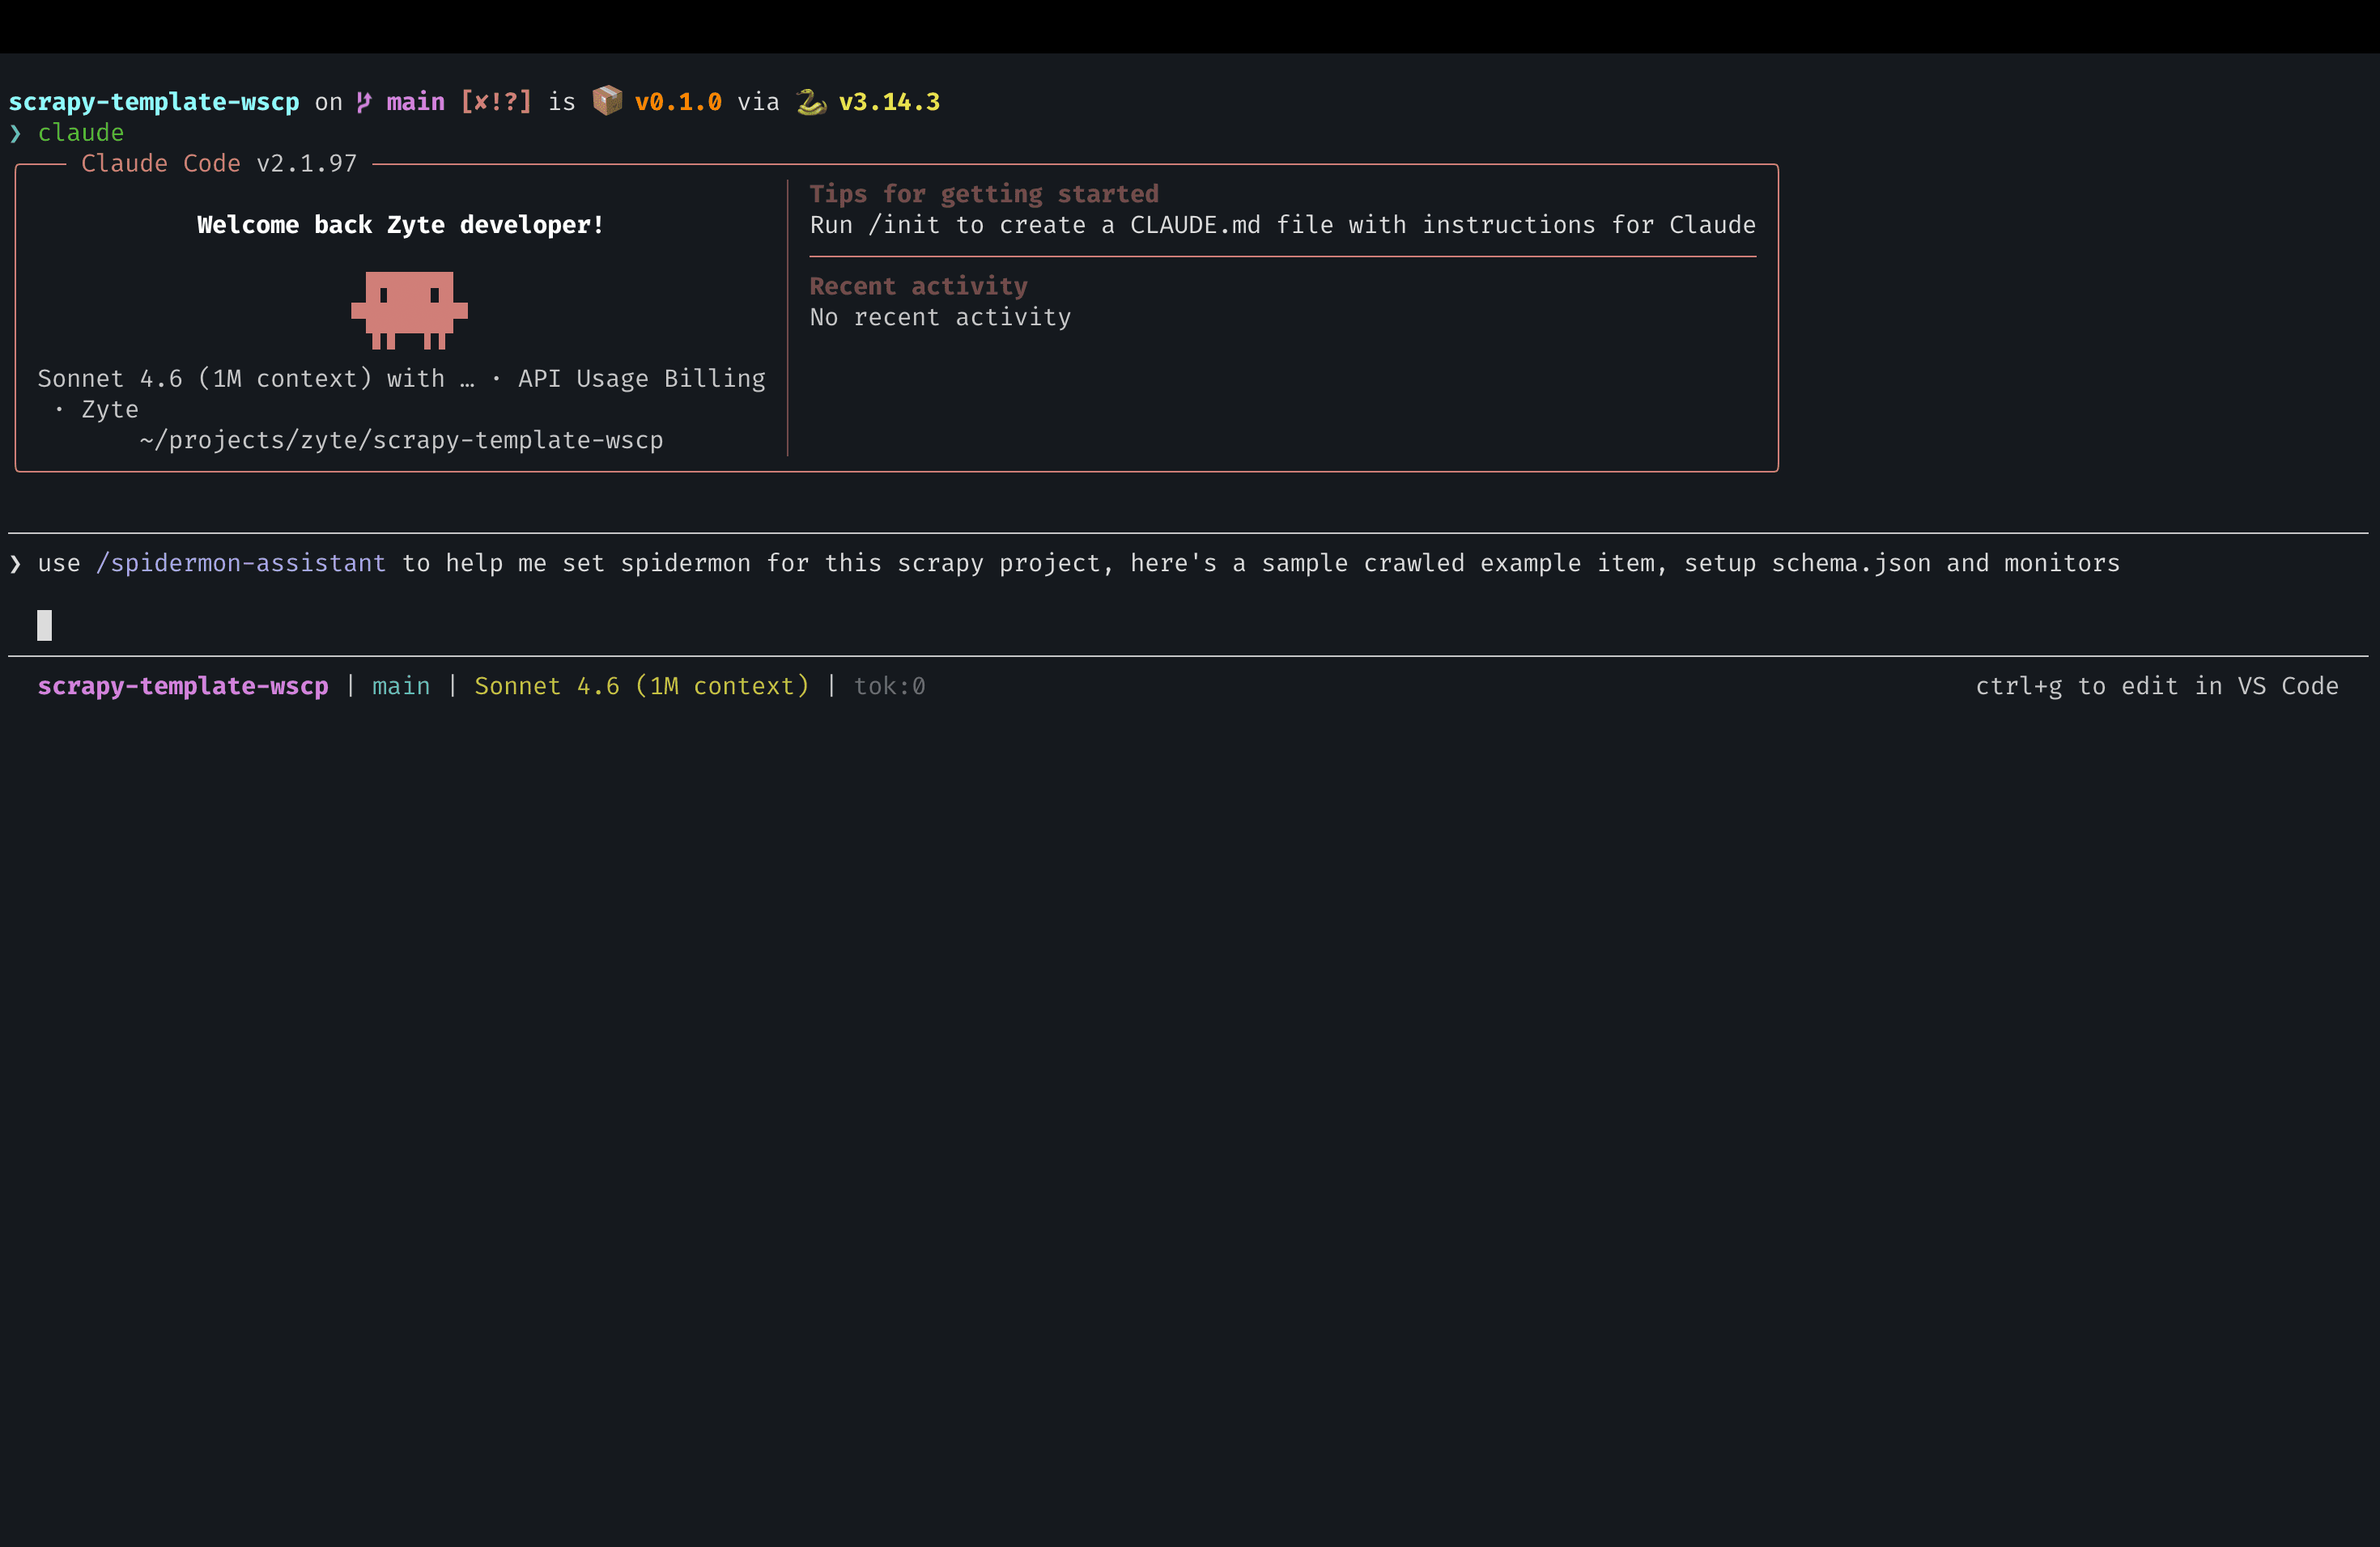Click the green prompt arrow before claude
Image resolution: width=2380 pixels, height=1547 pixels.
pyautogui.click(x=15, y=133)
